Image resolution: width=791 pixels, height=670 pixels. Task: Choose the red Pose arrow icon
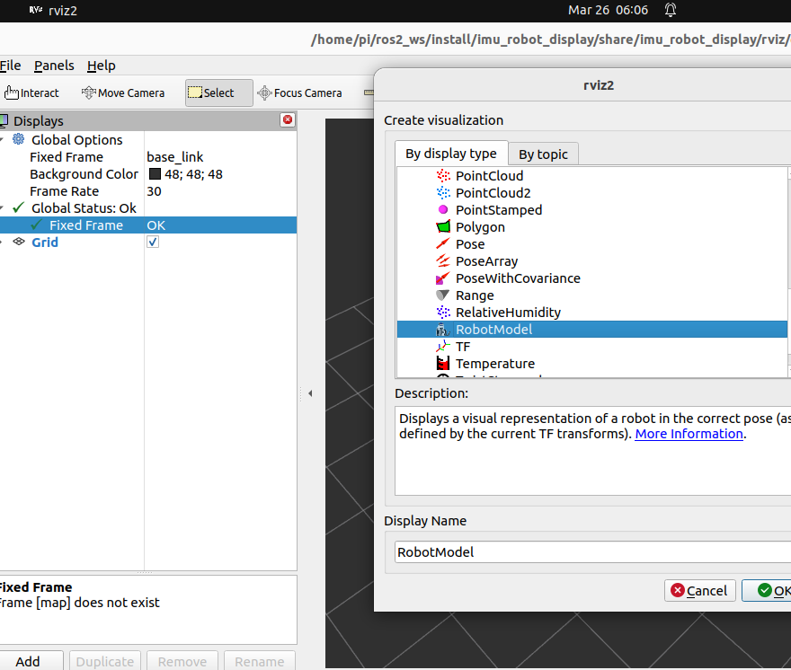[443, 244]
